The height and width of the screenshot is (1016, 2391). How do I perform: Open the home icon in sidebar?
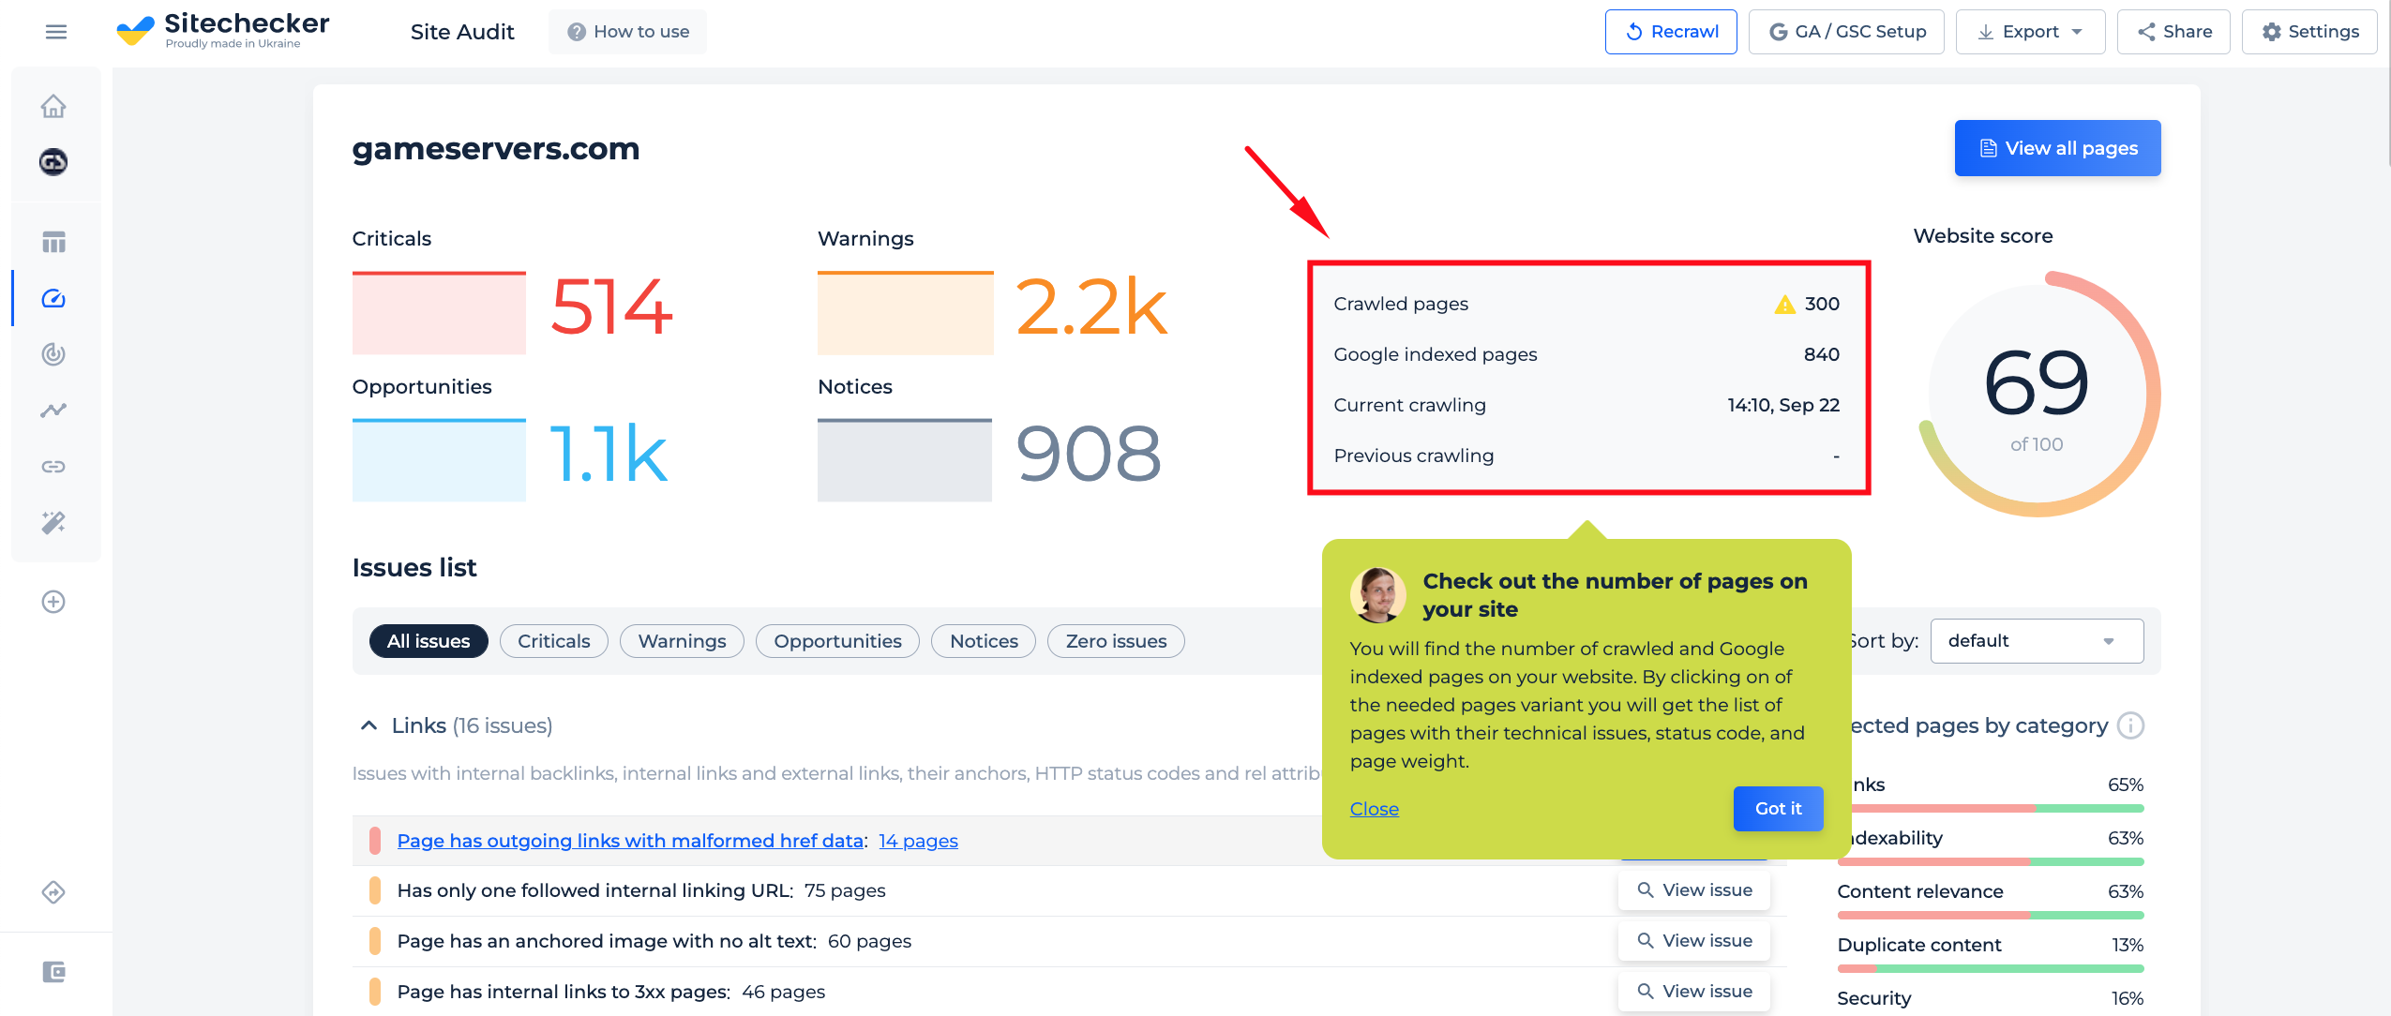53,106
